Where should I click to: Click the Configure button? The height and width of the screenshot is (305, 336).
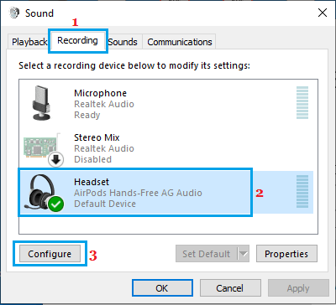coord(50,254)
